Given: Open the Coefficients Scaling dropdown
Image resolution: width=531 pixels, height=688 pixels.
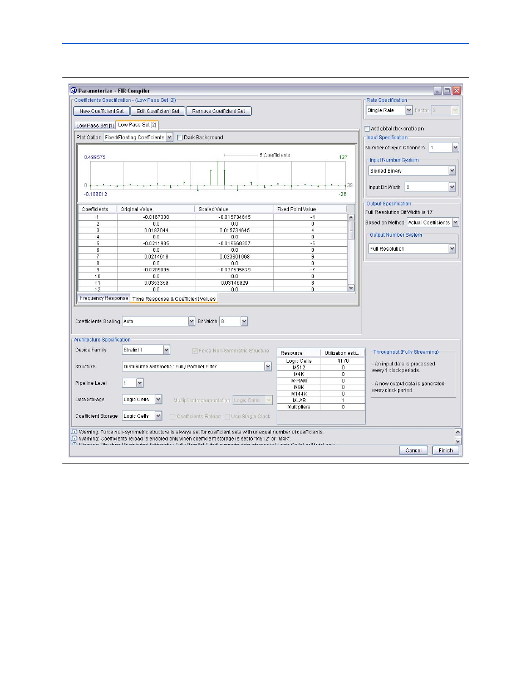Looking at the screenshot, I should [x=191, y=321].
